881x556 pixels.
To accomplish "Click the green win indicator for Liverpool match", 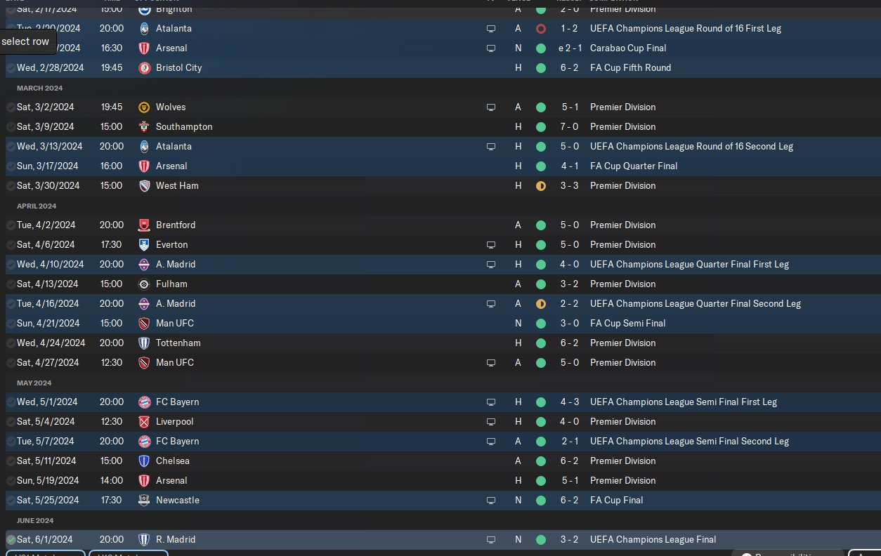I will (540, 422).
